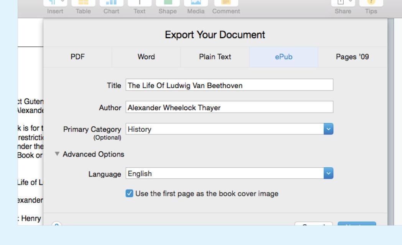Viewport: 402px width, 245px height.
Task: Click into the Author text field
Action: (229, 107)
